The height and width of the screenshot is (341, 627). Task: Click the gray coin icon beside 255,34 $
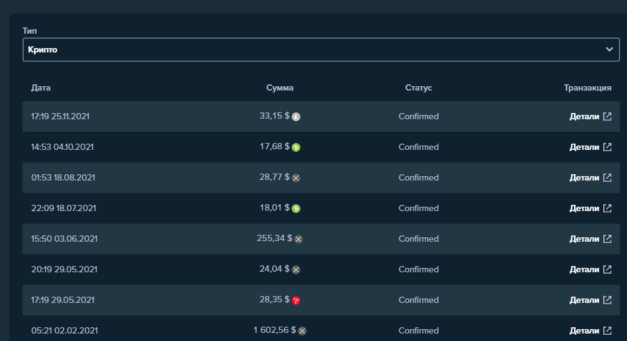(x=299, y=239)
